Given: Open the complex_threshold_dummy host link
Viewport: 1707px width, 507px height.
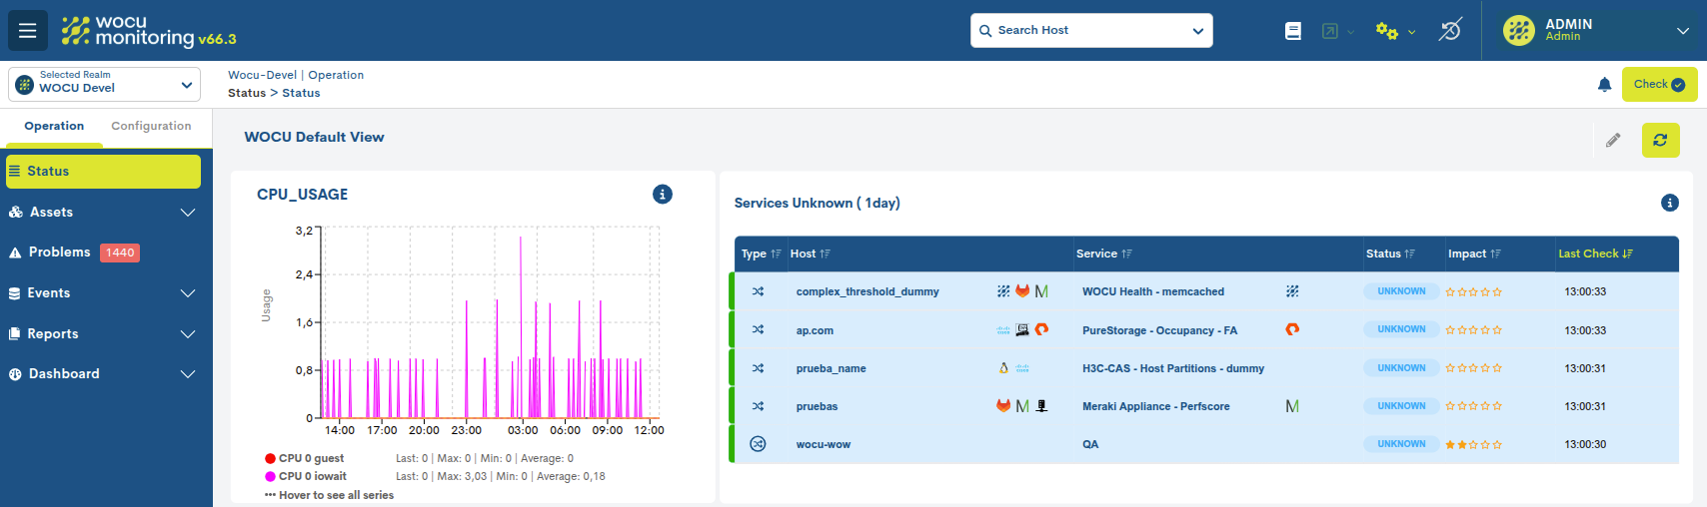Looking at the screenshot, I should 866,291.
